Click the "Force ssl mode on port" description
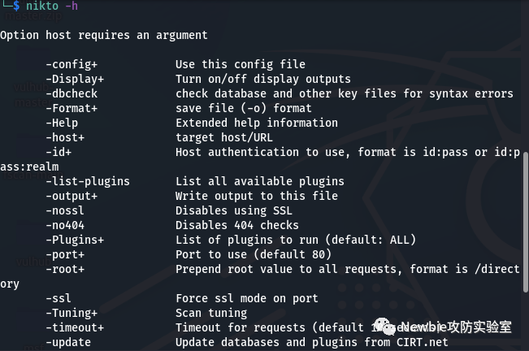Screen dimensions: 529x351 click(x=247, y=298)
